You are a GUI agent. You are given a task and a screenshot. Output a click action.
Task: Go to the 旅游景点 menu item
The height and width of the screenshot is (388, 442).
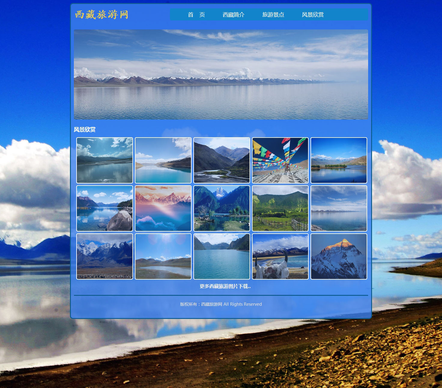pyautogui.click(x=273, y=15)
